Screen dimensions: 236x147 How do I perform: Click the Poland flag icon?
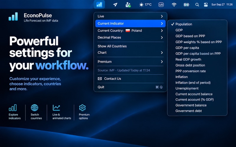point(128,31)
